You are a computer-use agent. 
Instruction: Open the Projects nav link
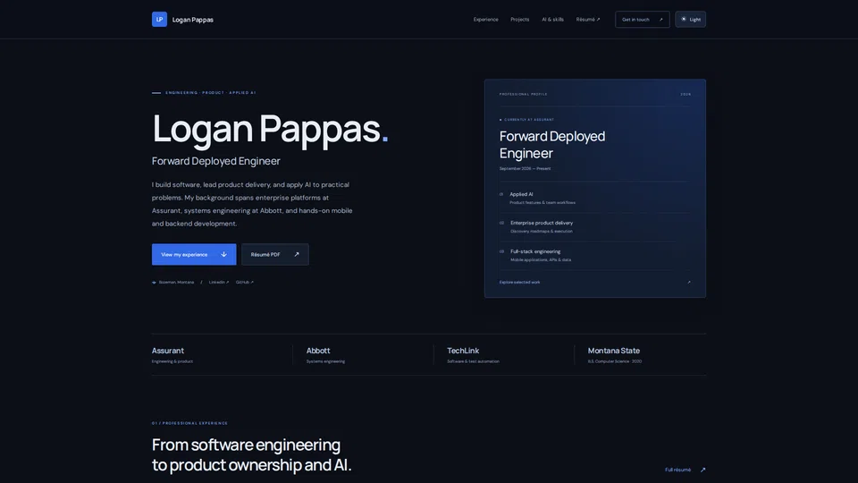pos(520,19)
